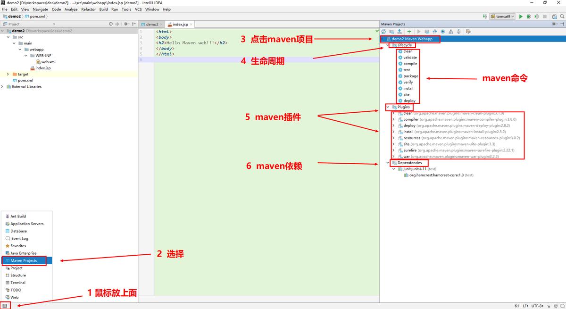Click the Reimport All Maven Projects icon

pos(384,32)
